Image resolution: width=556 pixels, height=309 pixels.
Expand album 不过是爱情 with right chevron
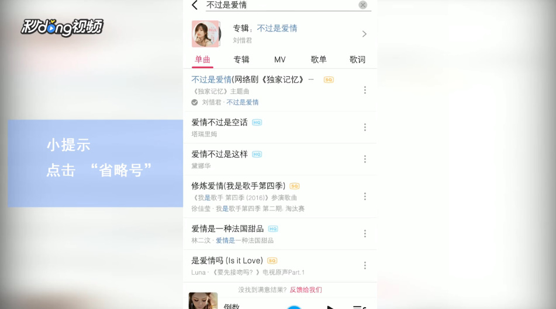click(x=364, y=34)
